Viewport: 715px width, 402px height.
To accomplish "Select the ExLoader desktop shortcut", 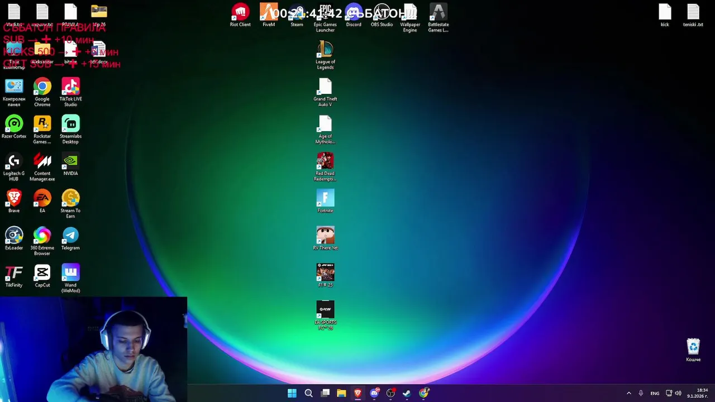I will click(x=14, y=238).
